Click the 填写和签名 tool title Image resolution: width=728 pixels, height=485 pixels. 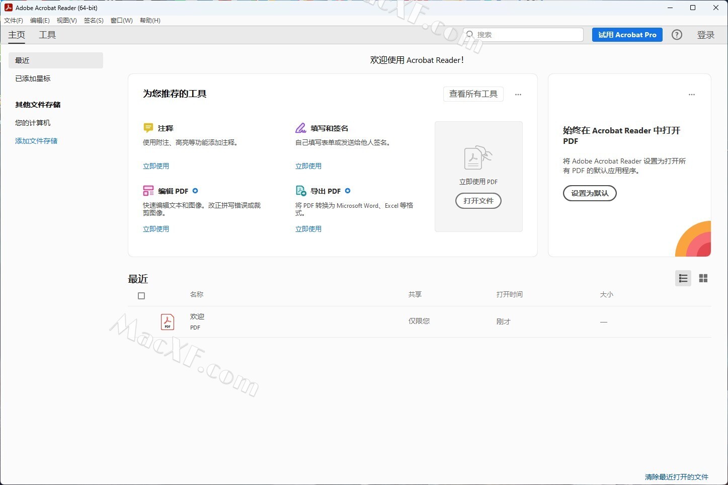click(330, 128)
